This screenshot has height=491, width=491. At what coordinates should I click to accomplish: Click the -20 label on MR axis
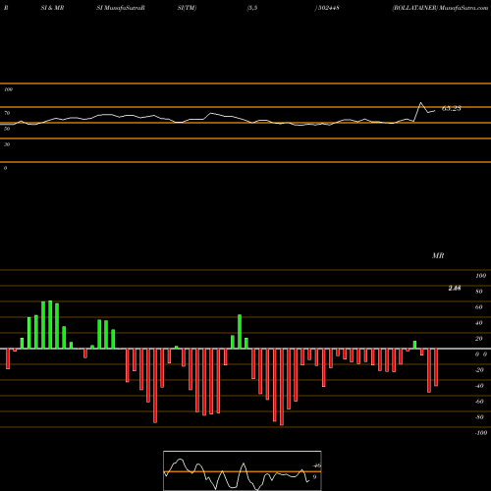(479, 370)
